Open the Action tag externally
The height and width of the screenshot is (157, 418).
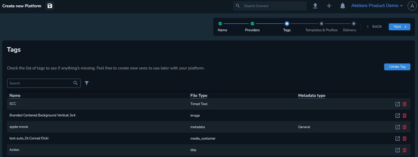[x=397, y=150]
